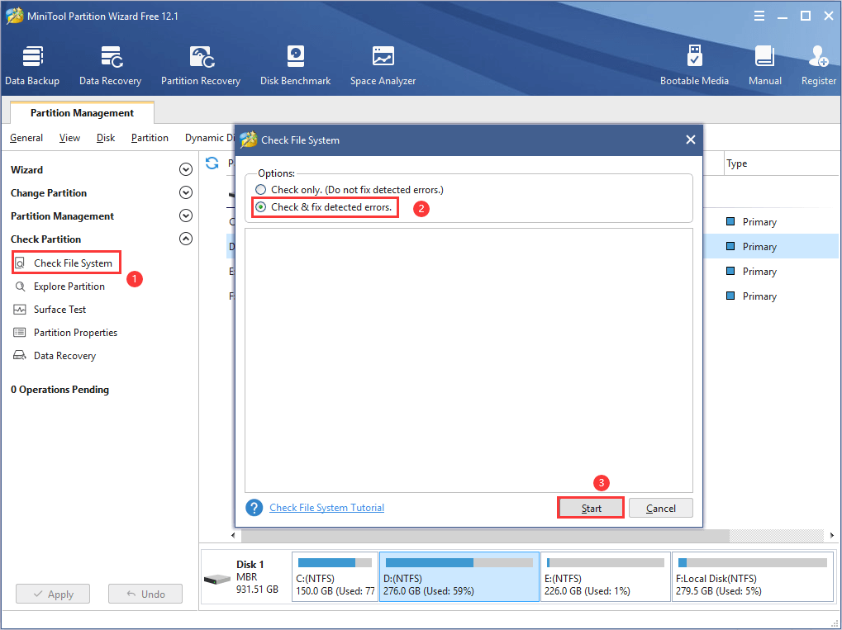Open Space Analyzer

[383, 65]
